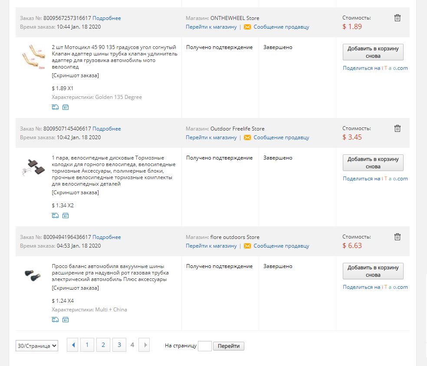Viewport: 427px width, 366px height.
Task: Click trash icon for flore outdoors order
Action: pyautogui.click(x=397, y=237)
